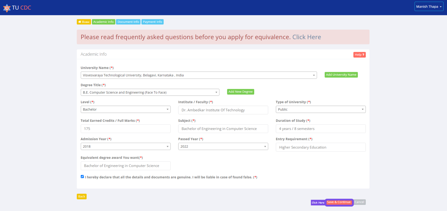Click the Academic Info panel heading
Image resolution: width=447 pixels, height=211 pixels.
coord(94,54)
